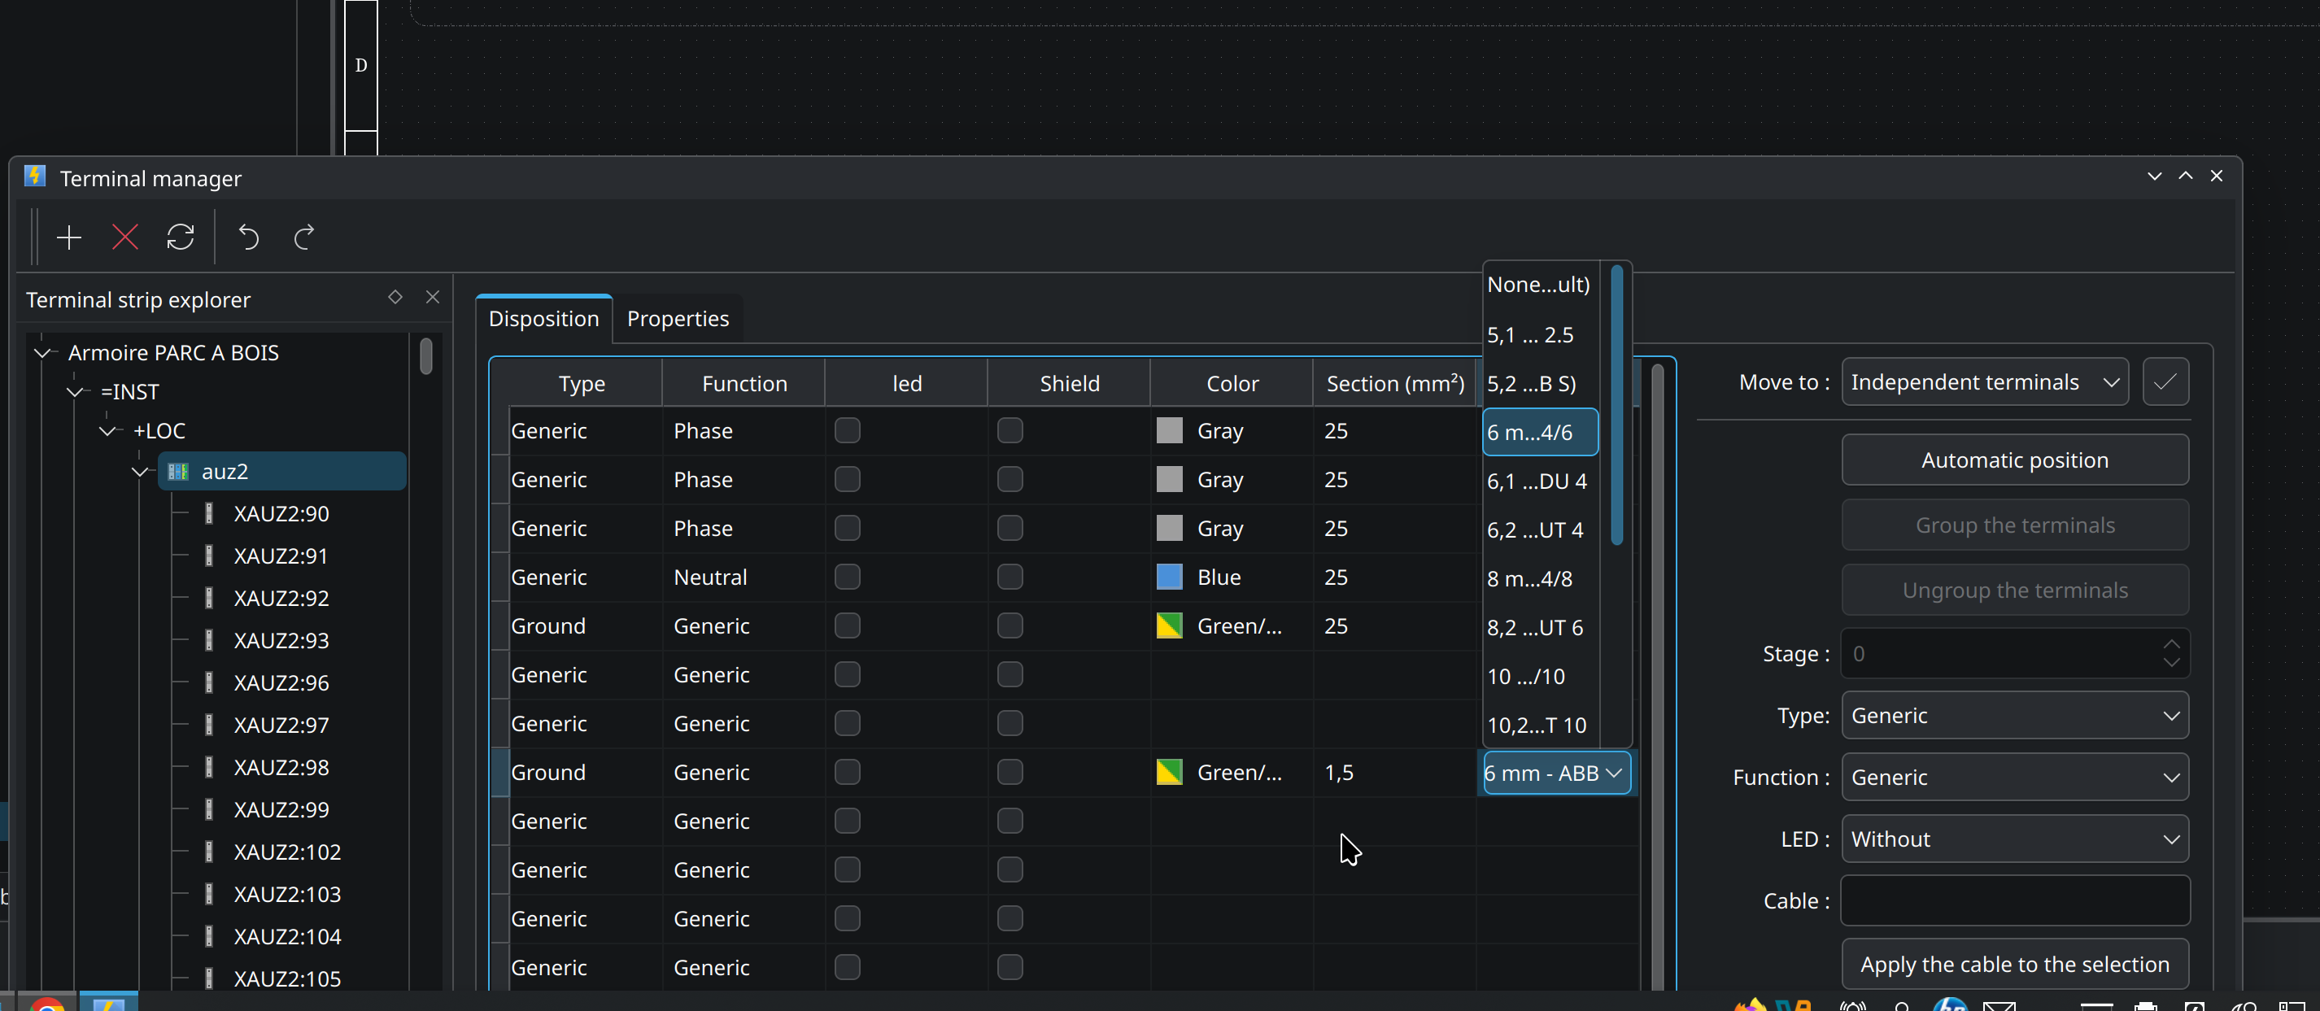Confirm move with the checkmark button

click(2165, 381)
